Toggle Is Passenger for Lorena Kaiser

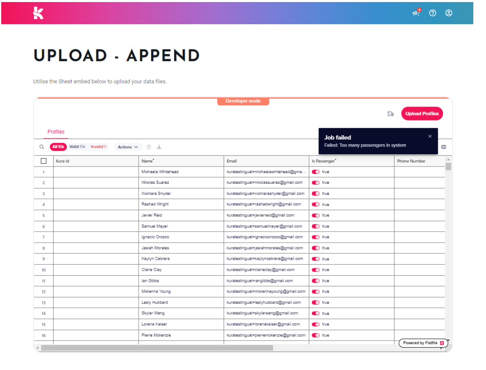click(316, 324)
